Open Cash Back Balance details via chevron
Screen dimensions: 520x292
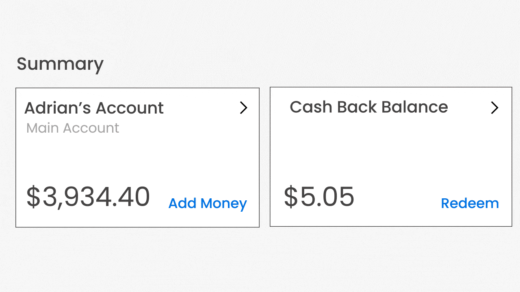click(x=494, y=107)
